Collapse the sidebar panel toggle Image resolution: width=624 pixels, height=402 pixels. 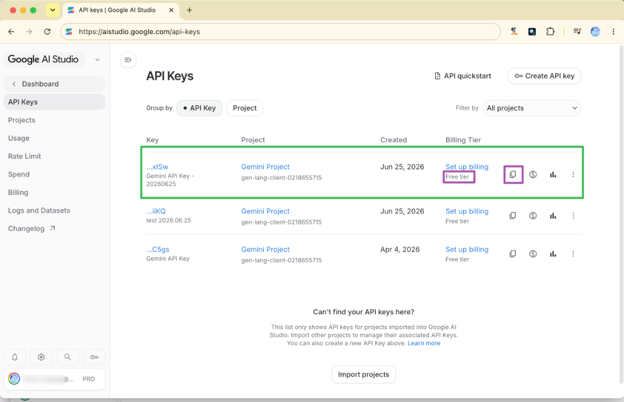point(128,60)
